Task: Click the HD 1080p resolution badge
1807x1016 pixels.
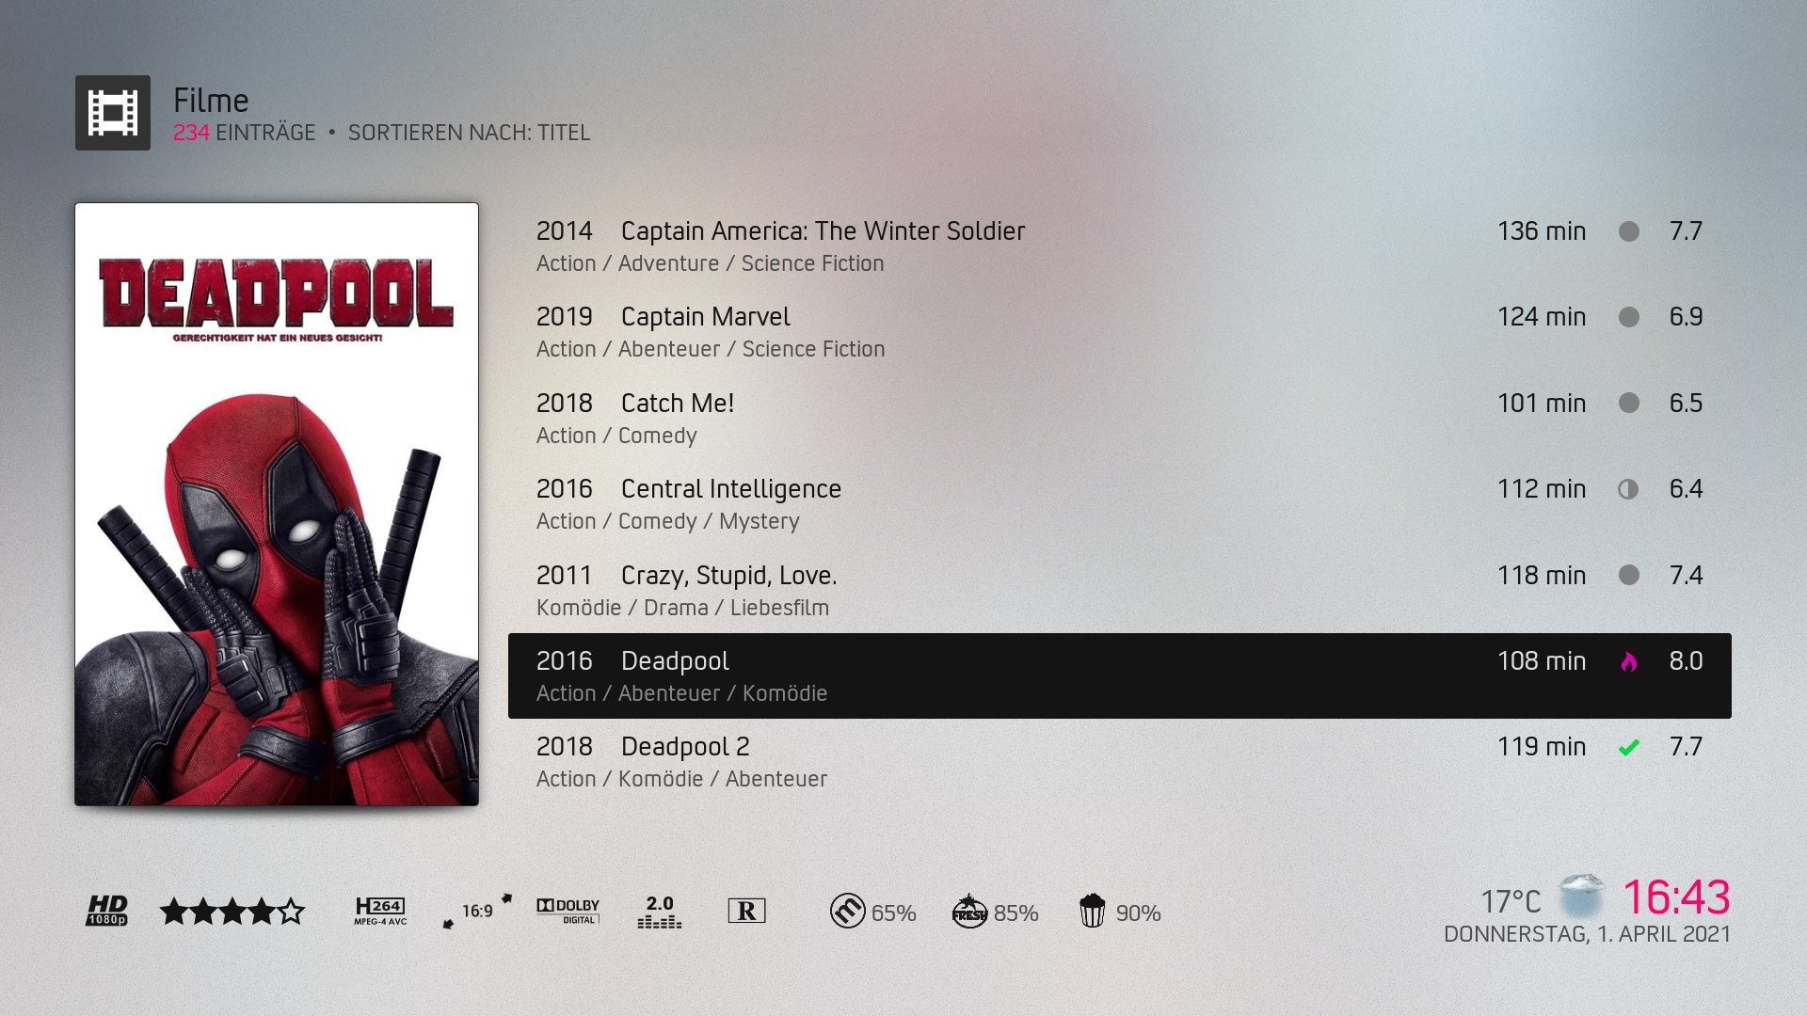Action: pyautogui.click(x=107, y=911)
